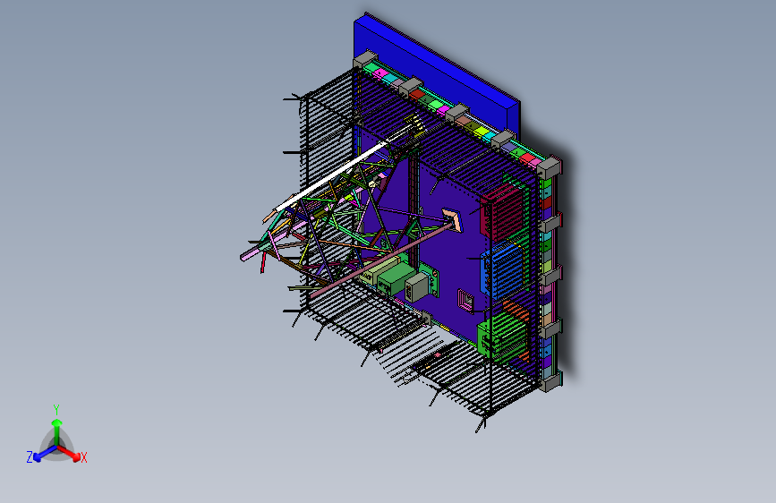Image resolution: width=776 pixels, height=503 pixels.
Task: Select the gray corner bracket at the frame's top right
Action: click(x=550, y=168)
